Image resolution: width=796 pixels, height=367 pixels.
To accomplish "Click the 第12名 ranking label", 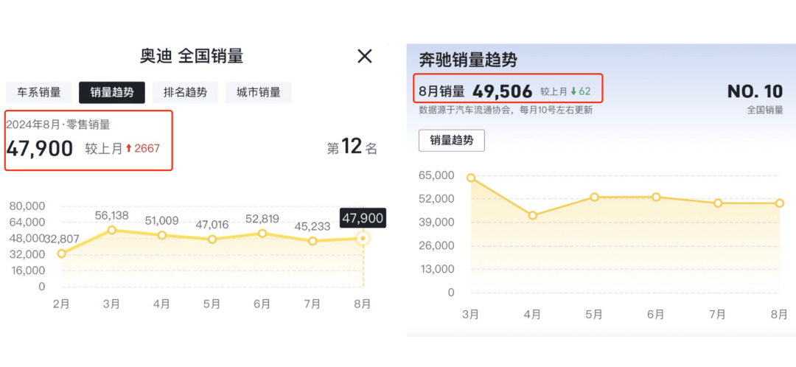I will pyautogui.click(x=352, y=147).
